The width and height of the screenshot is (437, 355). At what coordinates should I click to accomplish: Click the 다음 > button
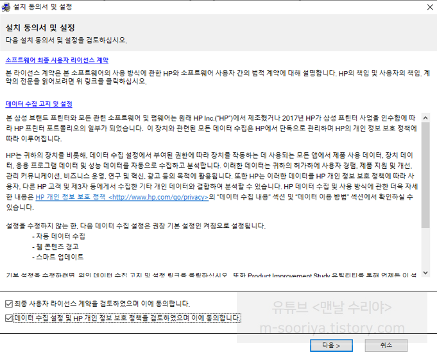[331, 345]
